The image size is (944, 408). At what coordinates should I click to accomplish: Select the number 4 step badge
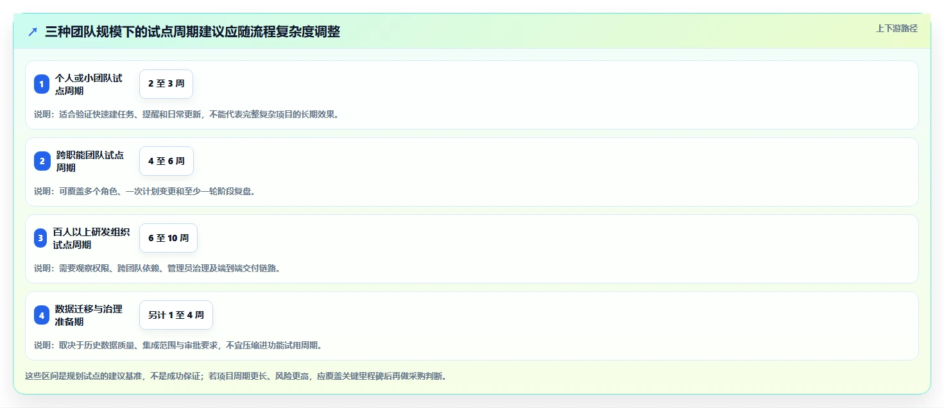point(42,315)
